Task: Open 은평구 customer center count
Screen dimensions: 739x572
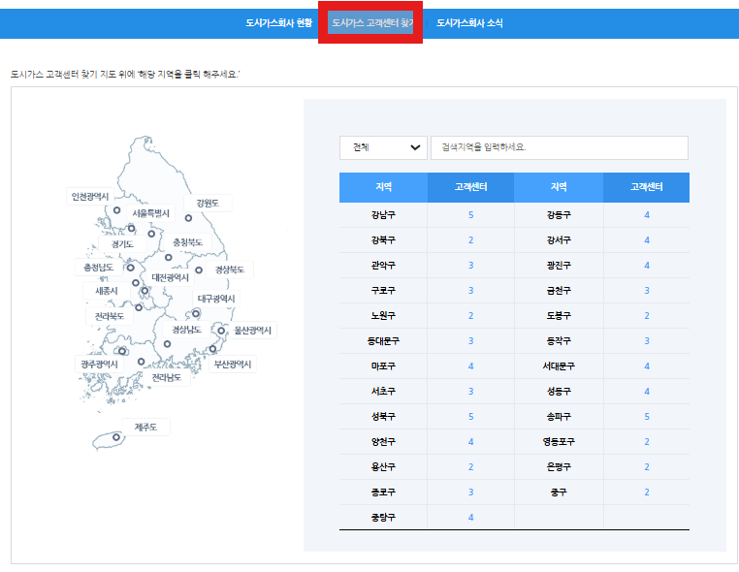Action: click(647, 467)
